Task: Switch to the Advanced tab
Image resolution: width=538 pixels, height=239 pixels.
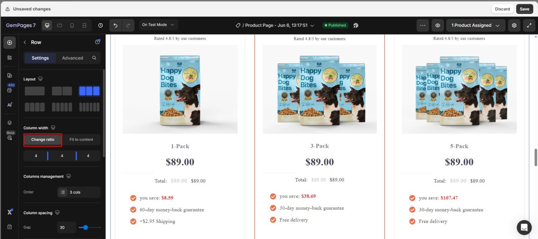Action: point(73,58)
